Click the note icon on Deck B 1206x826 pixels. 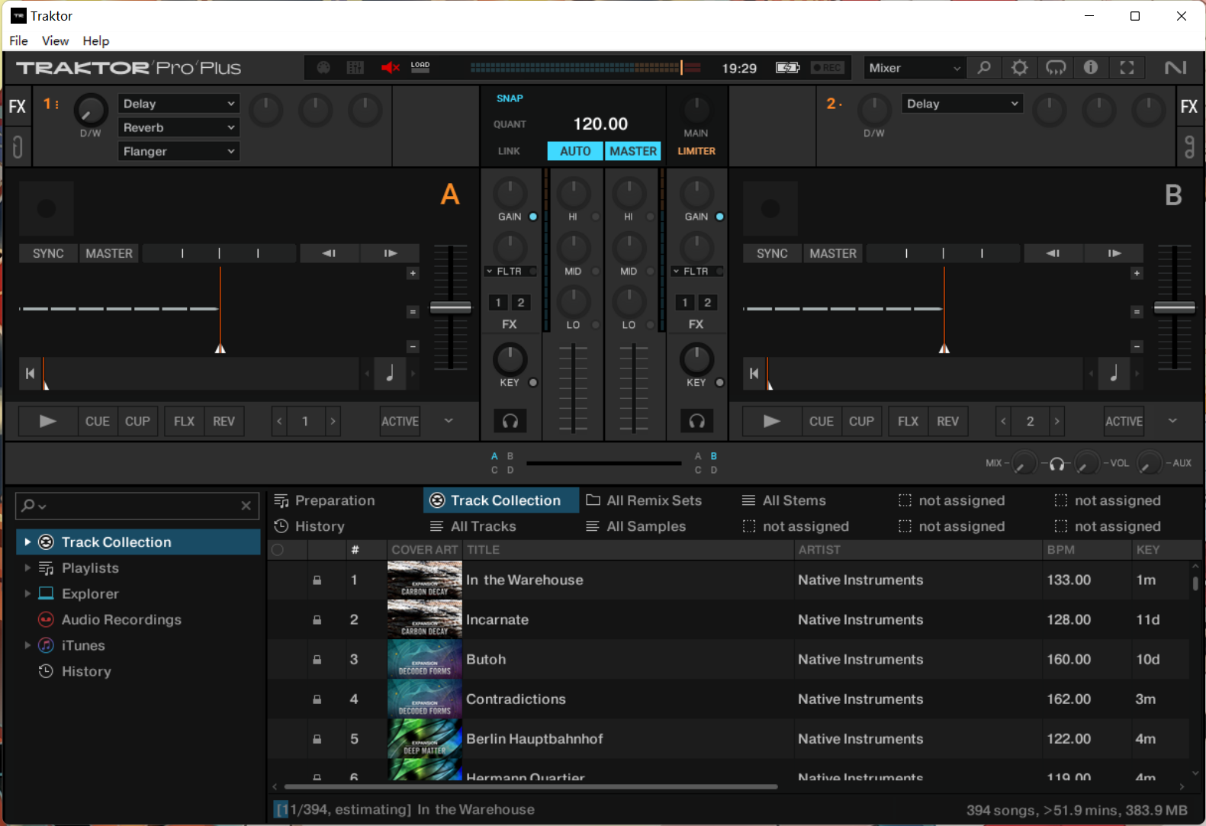coord(1114,374)
